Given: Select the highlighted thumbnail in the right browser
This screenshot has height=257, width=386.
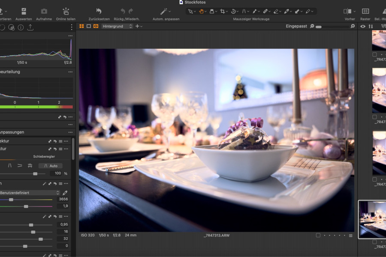Looking at the screenshot, I should (x=379, y=219).
